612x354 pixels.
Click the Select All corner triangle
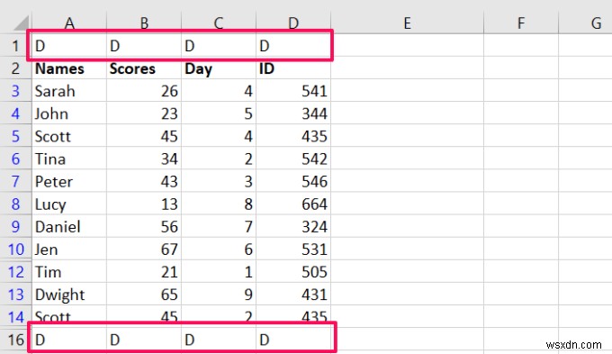click(x=21, y=23)
